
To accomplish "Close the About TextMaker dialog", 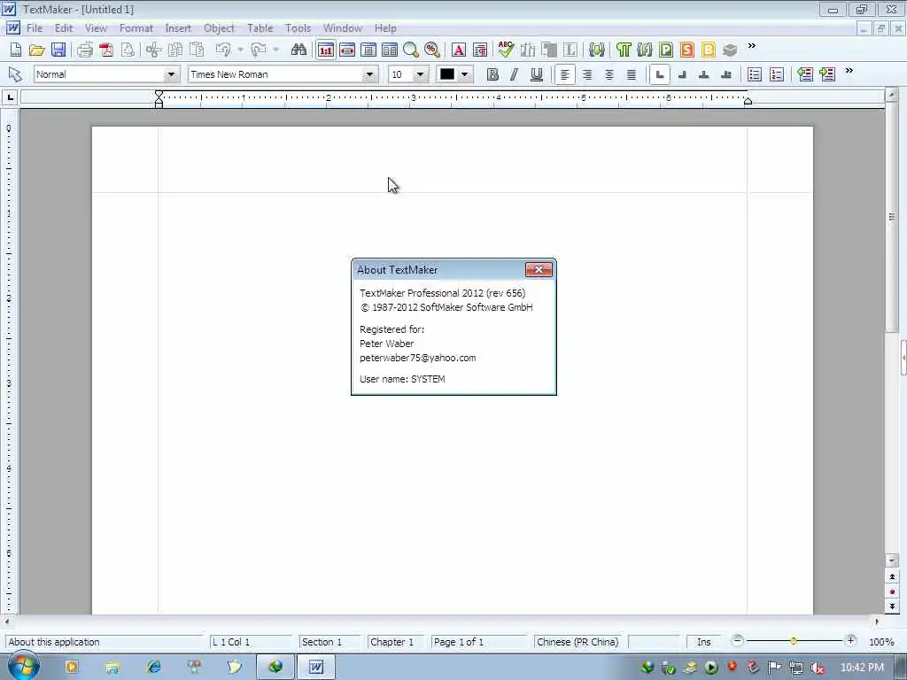I will tap(539, 269).
